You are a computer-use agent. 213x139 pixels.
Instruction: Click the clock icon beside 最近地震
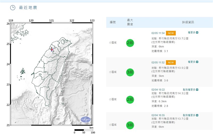[x=13, y=7]
